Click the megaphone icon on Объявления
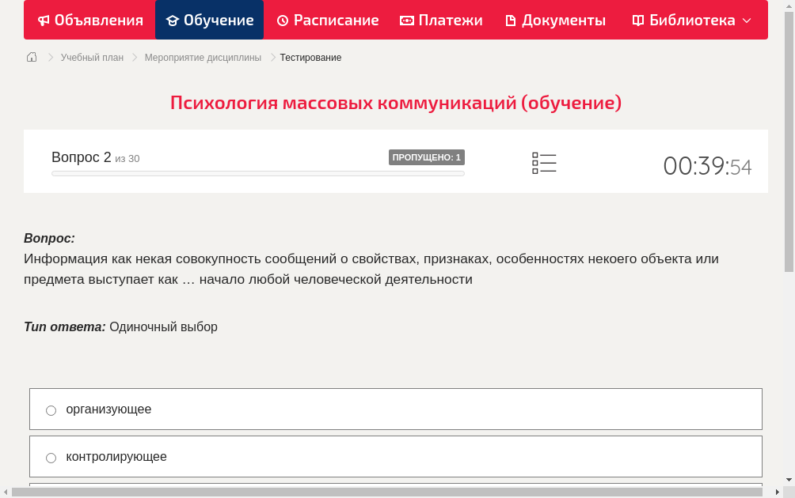Image resolution: width=795 pixels, height=498 pixels. click(x=44, y=20)
